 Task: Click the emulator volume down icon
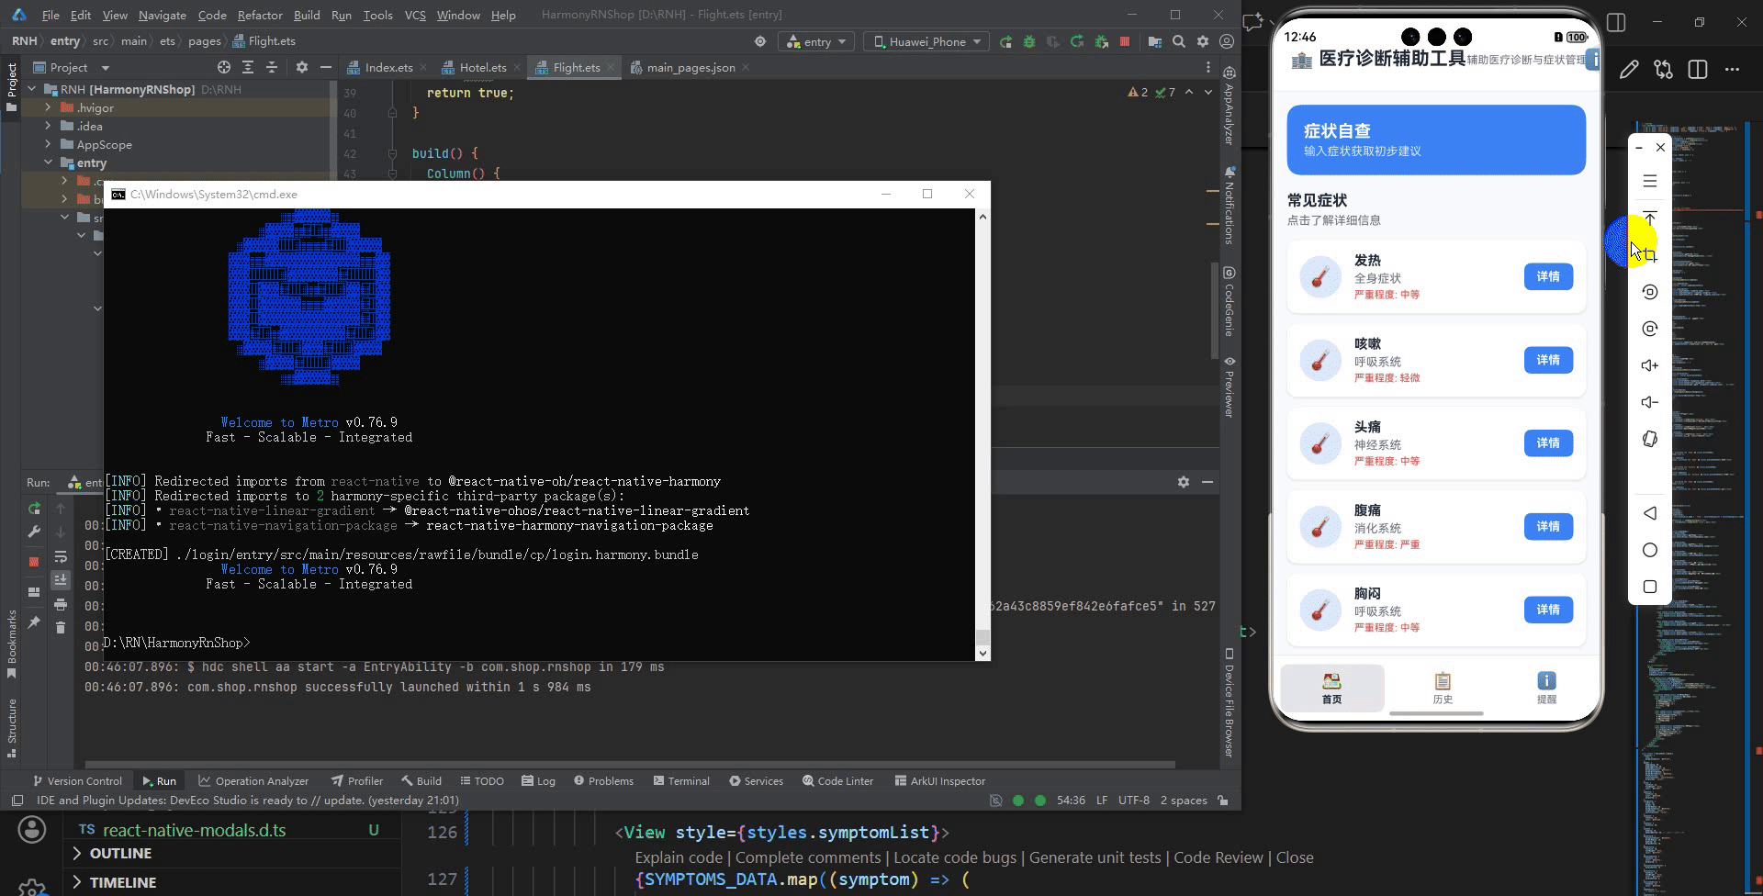1650,402
